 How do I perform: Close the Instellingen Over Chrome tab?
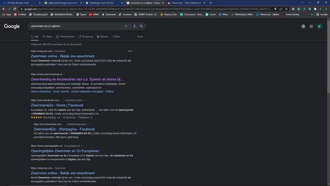coord(122,3)
